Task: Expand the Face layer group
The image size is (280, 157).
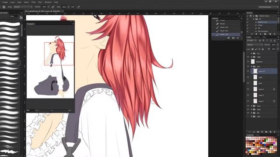Action: tap(252, 106)
